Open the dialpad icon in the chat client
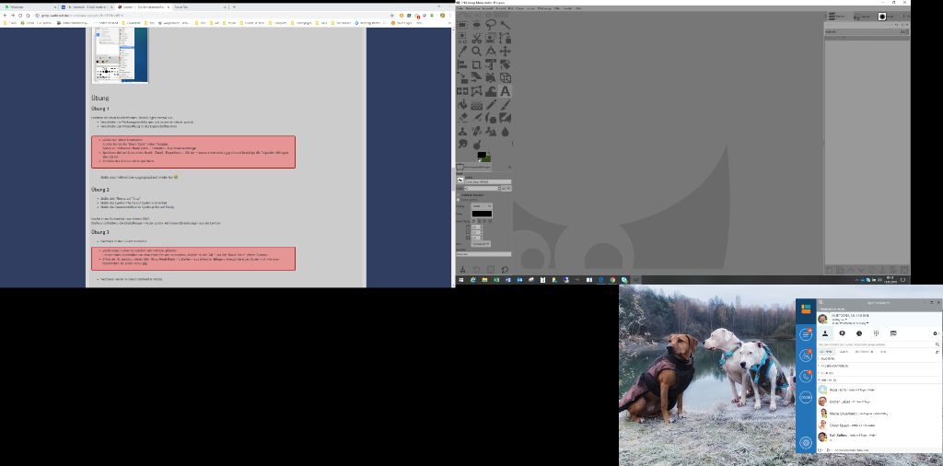The width and height of the screenshot is (943, 466). 877,333
